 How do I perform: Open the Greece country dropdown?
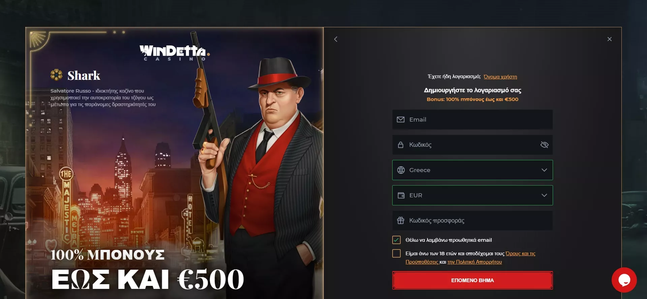(472, 170)
